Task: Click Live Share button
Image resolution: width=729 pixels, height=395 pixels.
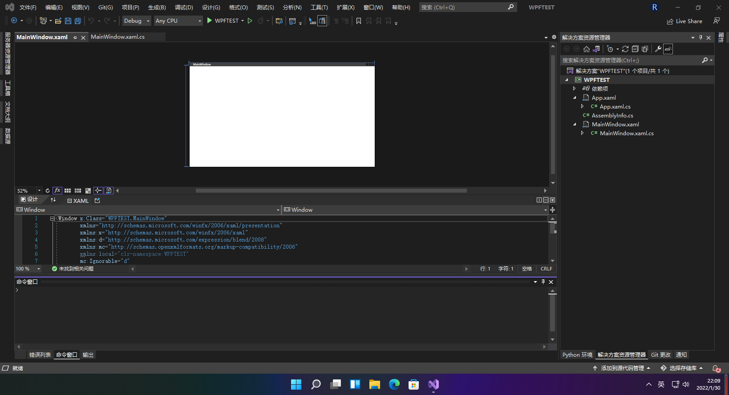Action: click(x=684, y=21)
